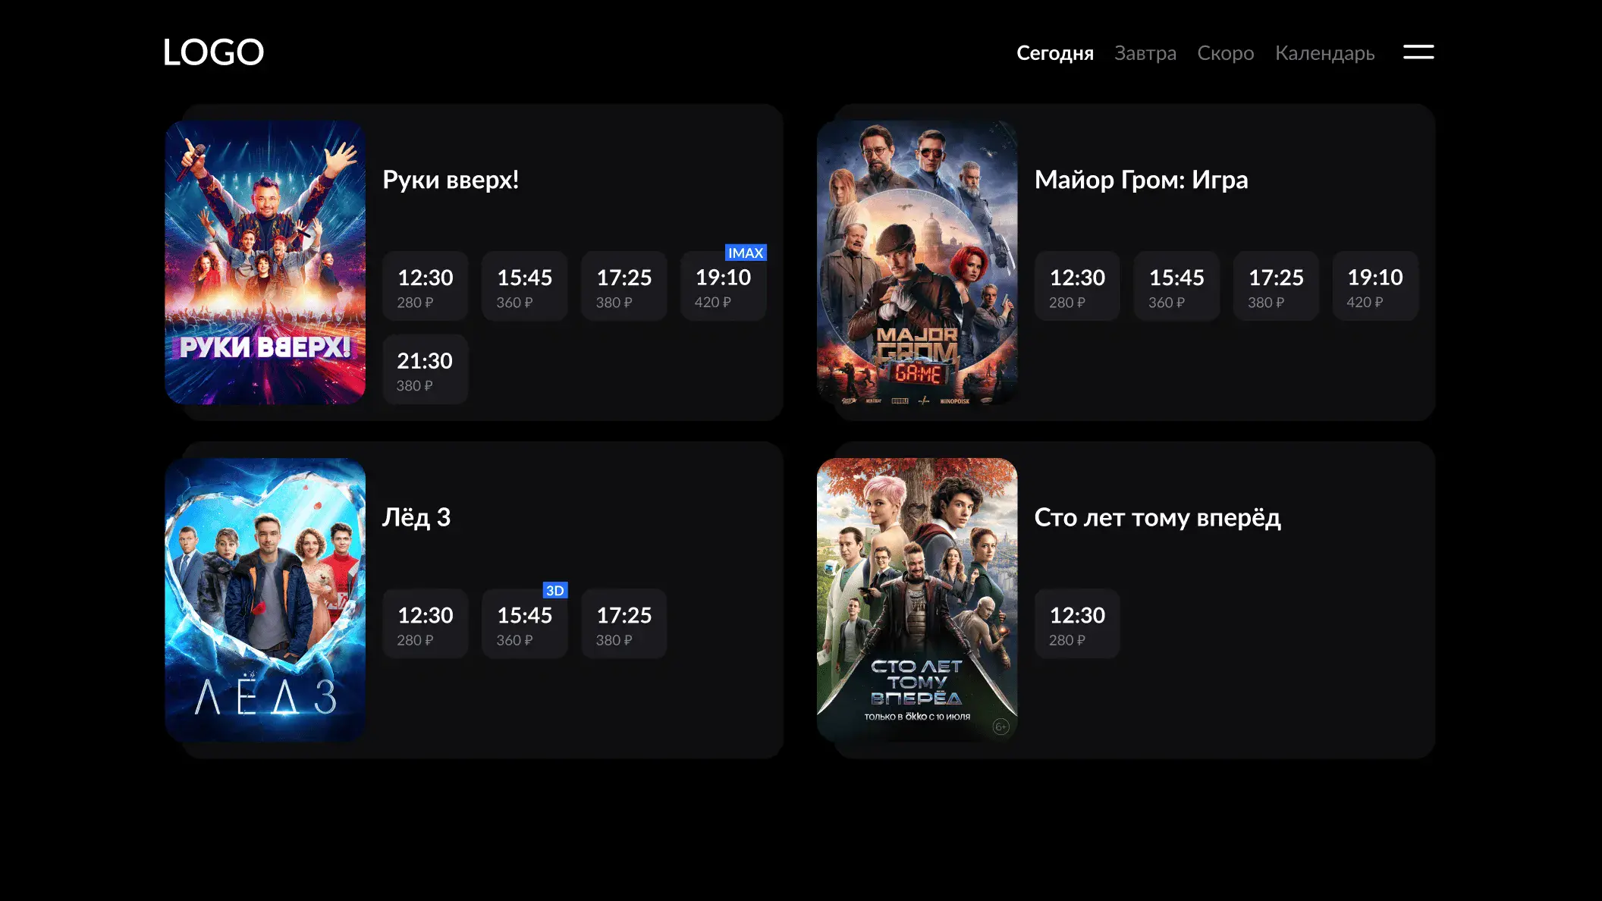Select the 15:45 3D session of Лёд 3
This screenshot has height=901, width=1602.
[525, 623]
